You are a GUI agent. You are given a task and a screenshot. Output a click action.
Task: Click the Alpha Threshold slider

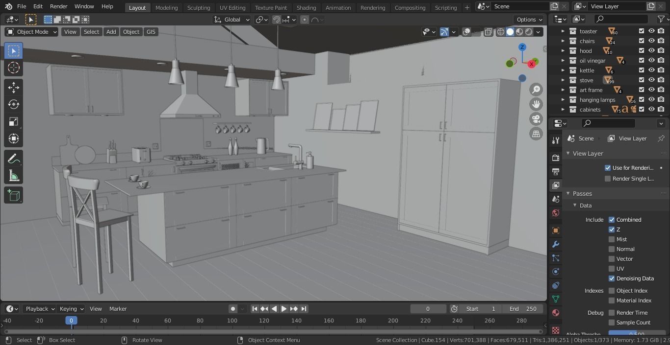637,334
